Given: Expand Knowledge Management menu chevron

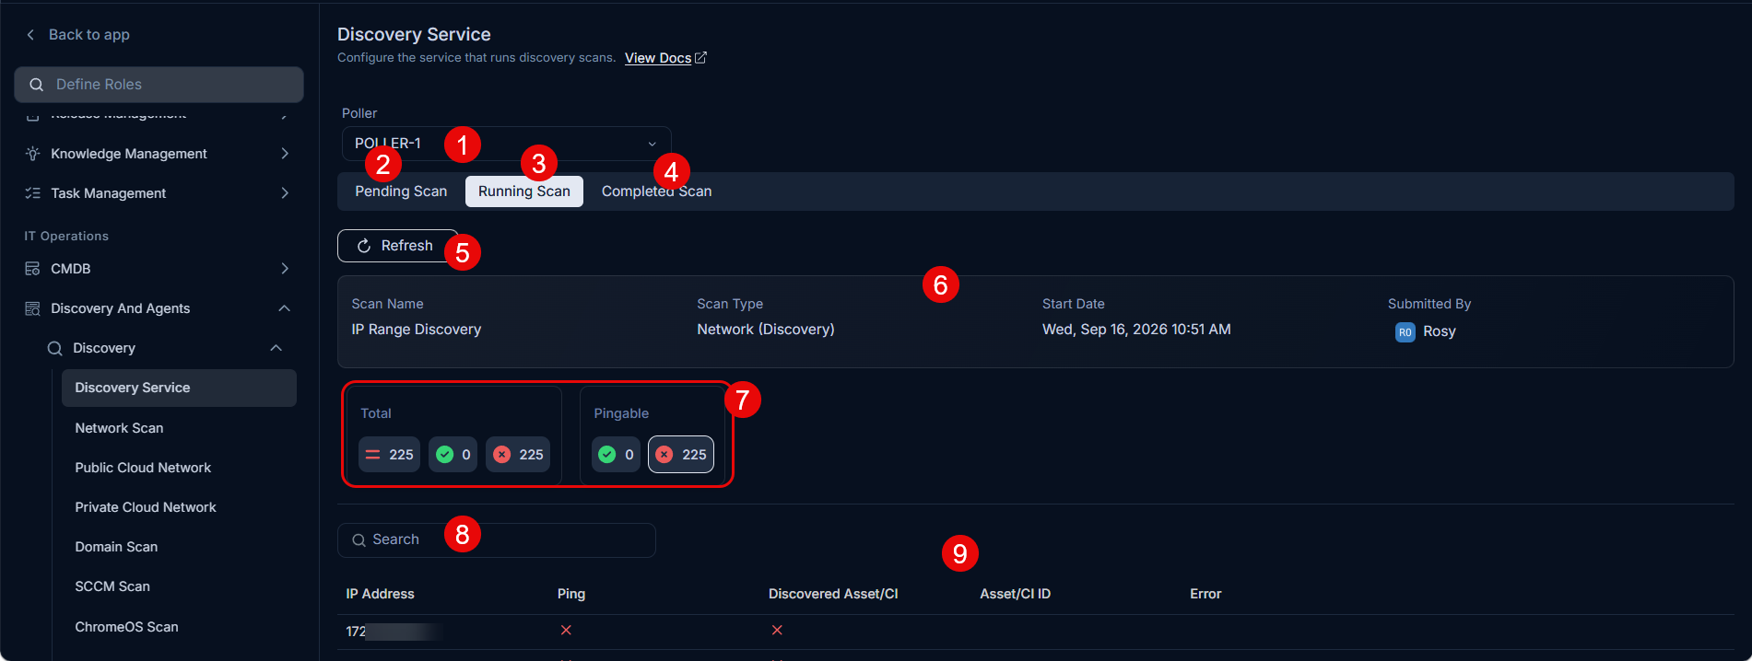Looking at the screenshot, I should pyautogui.click(x=285, y=154).
